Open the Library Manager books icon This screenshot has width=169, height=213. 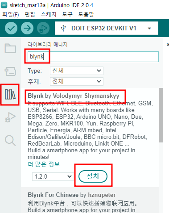[x=10, y=94]
